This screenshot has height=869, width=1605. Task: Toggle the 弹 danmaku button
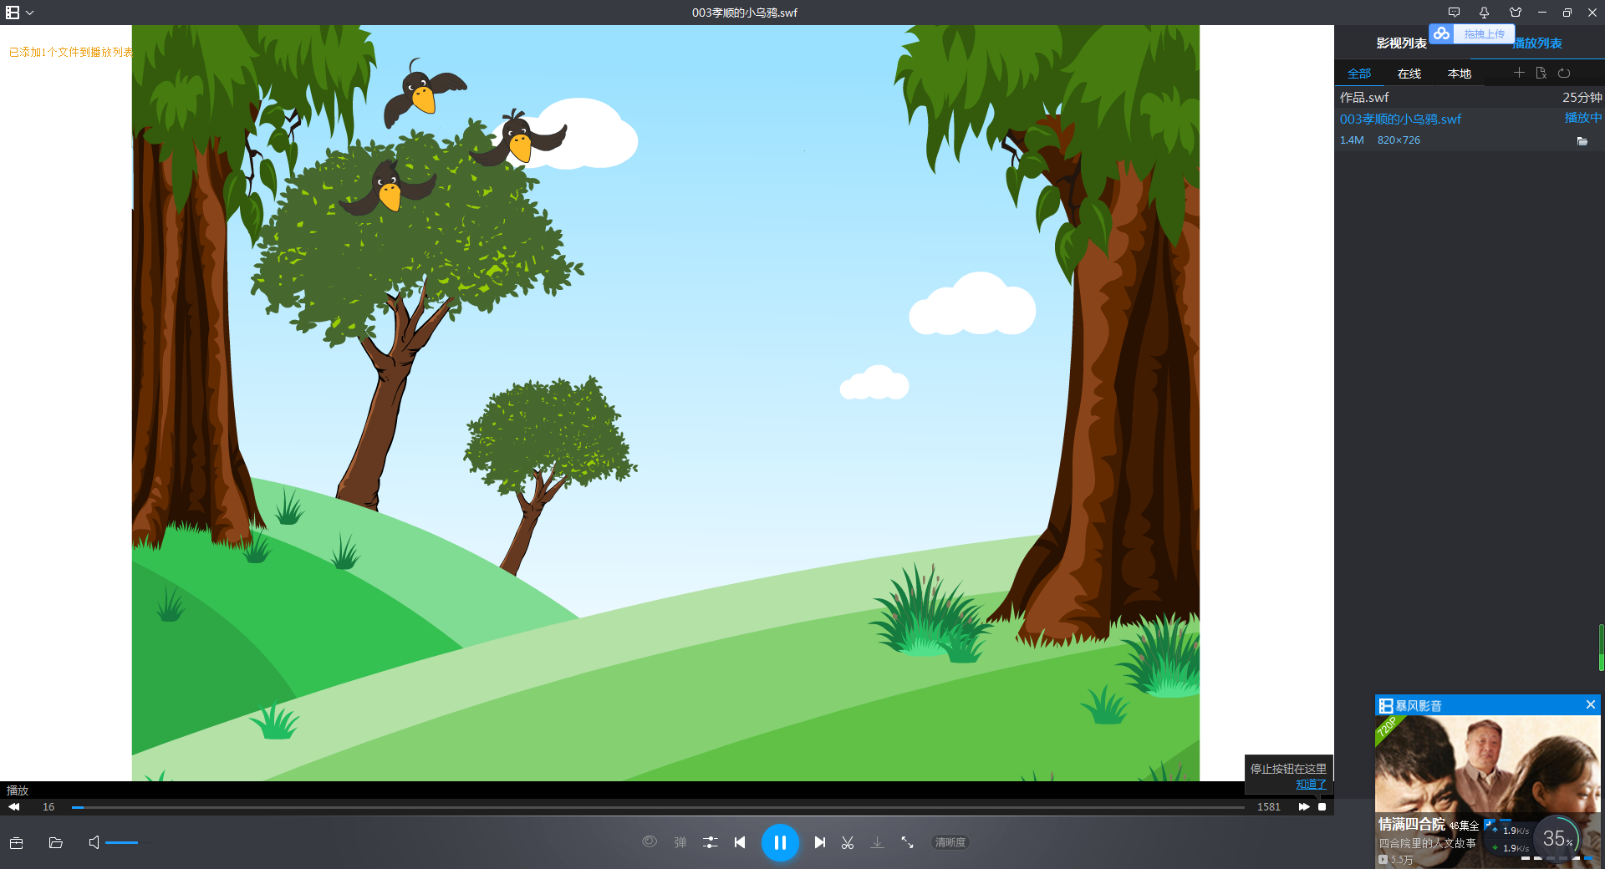click(x=680, y=842)
